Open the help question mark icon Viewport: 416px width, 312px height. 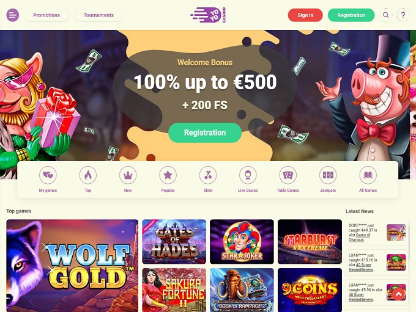tap(403, 15)
